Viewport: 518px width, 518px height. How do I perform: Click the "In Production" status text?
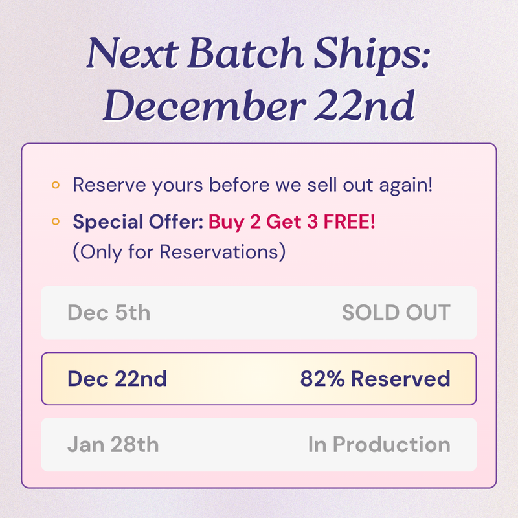tap(379, 445)
